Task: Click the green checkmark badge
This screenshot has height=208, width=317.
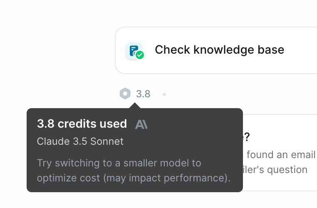Action: (140, 55)
